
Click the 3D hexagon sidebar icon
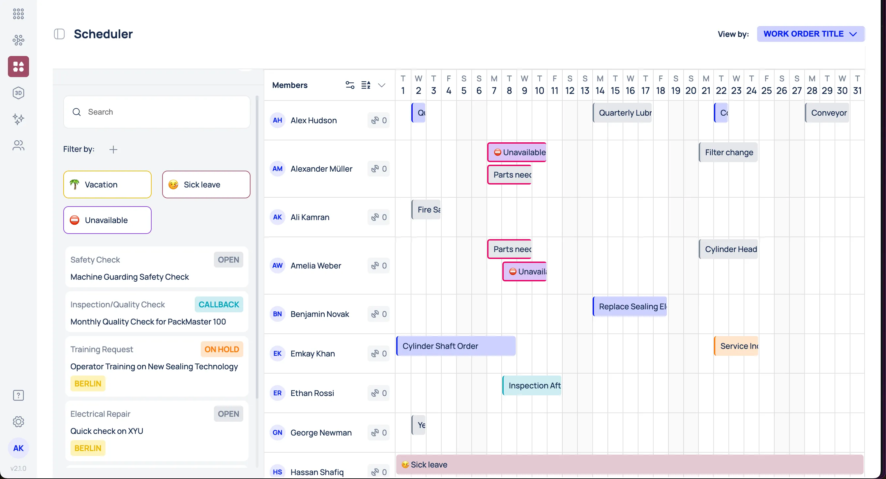click(18, 93)
